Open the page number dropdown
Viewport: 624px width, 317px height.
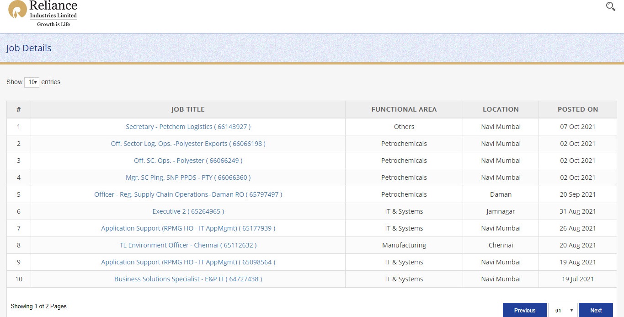563,310
